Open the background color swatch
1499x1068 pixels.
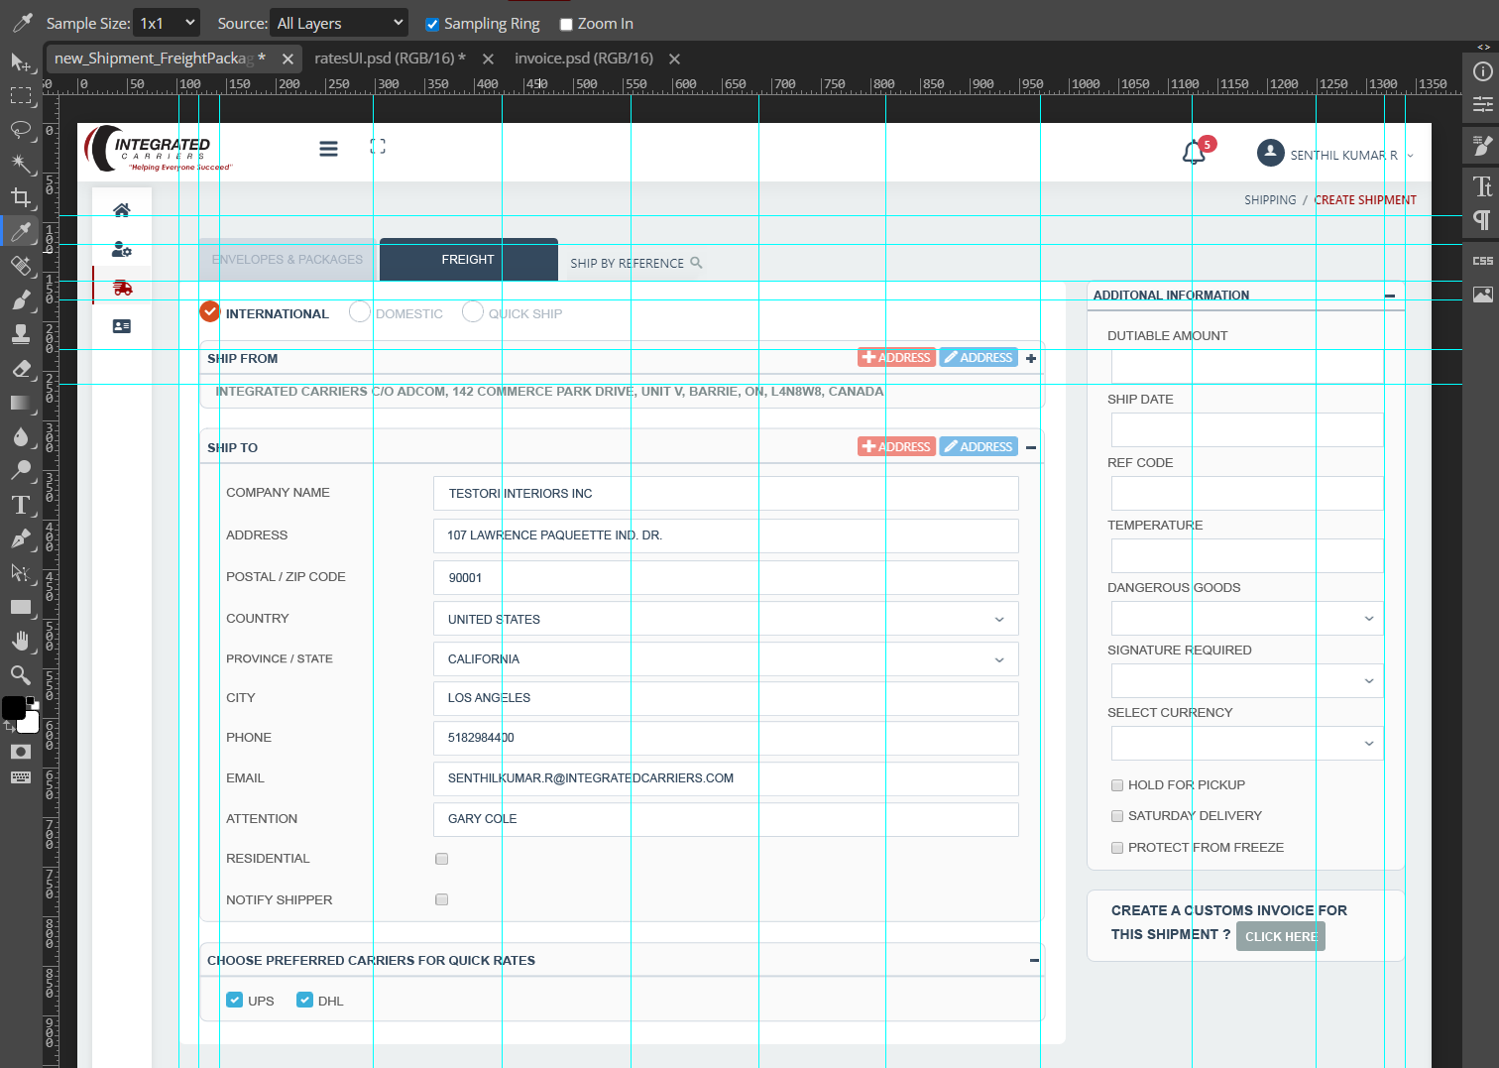[31, 724]
